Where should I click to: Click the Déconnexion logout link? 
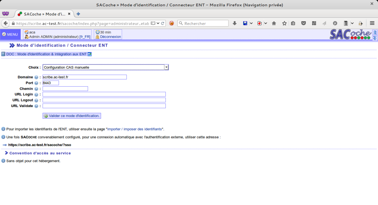pos(111,37)
